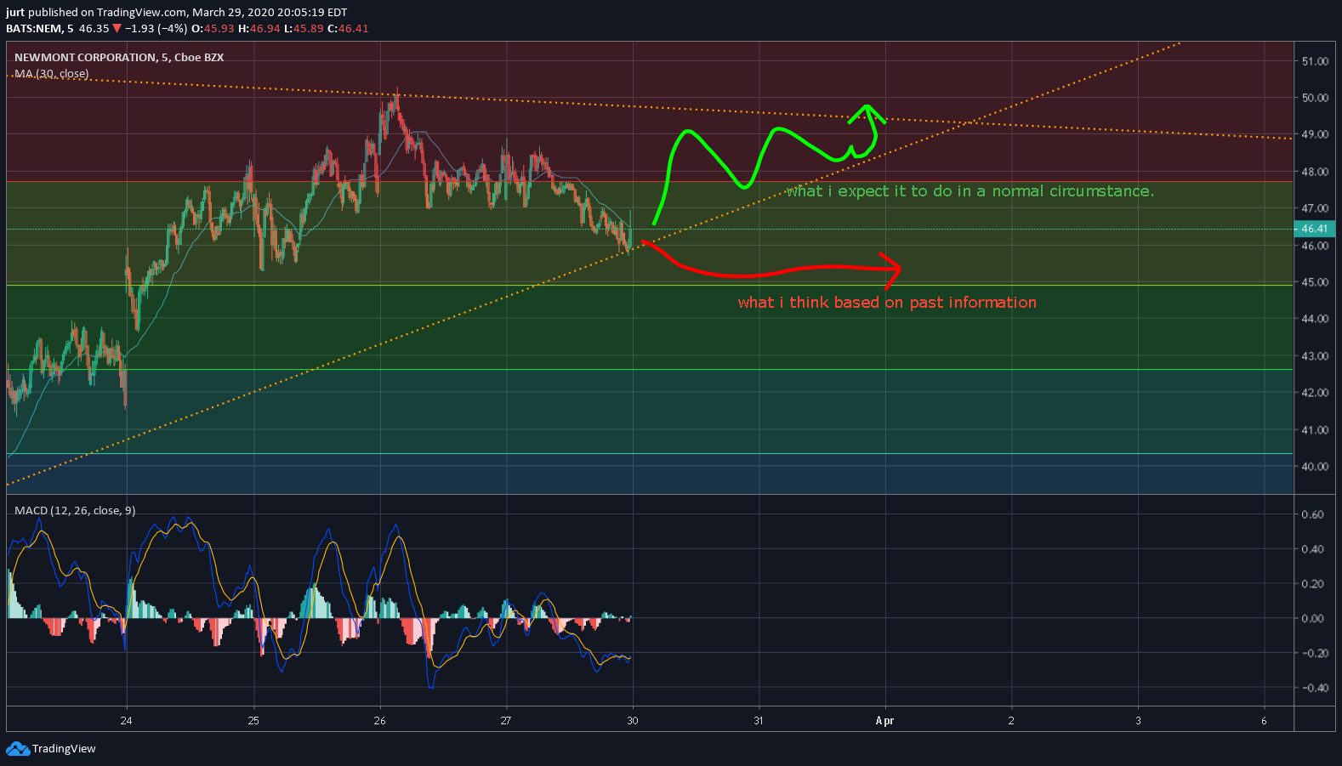Click date label 27 on time axis

[x=506, y=721]
